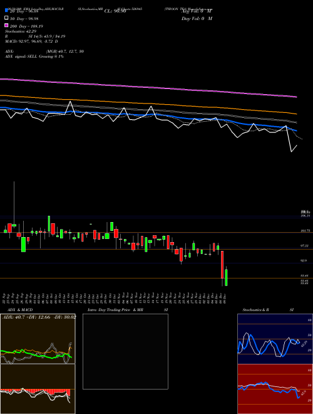The height and width of the screenshot is (414, 313).
Task: Click the blue stochastics oscillator panel
Action: click(275, 339)
